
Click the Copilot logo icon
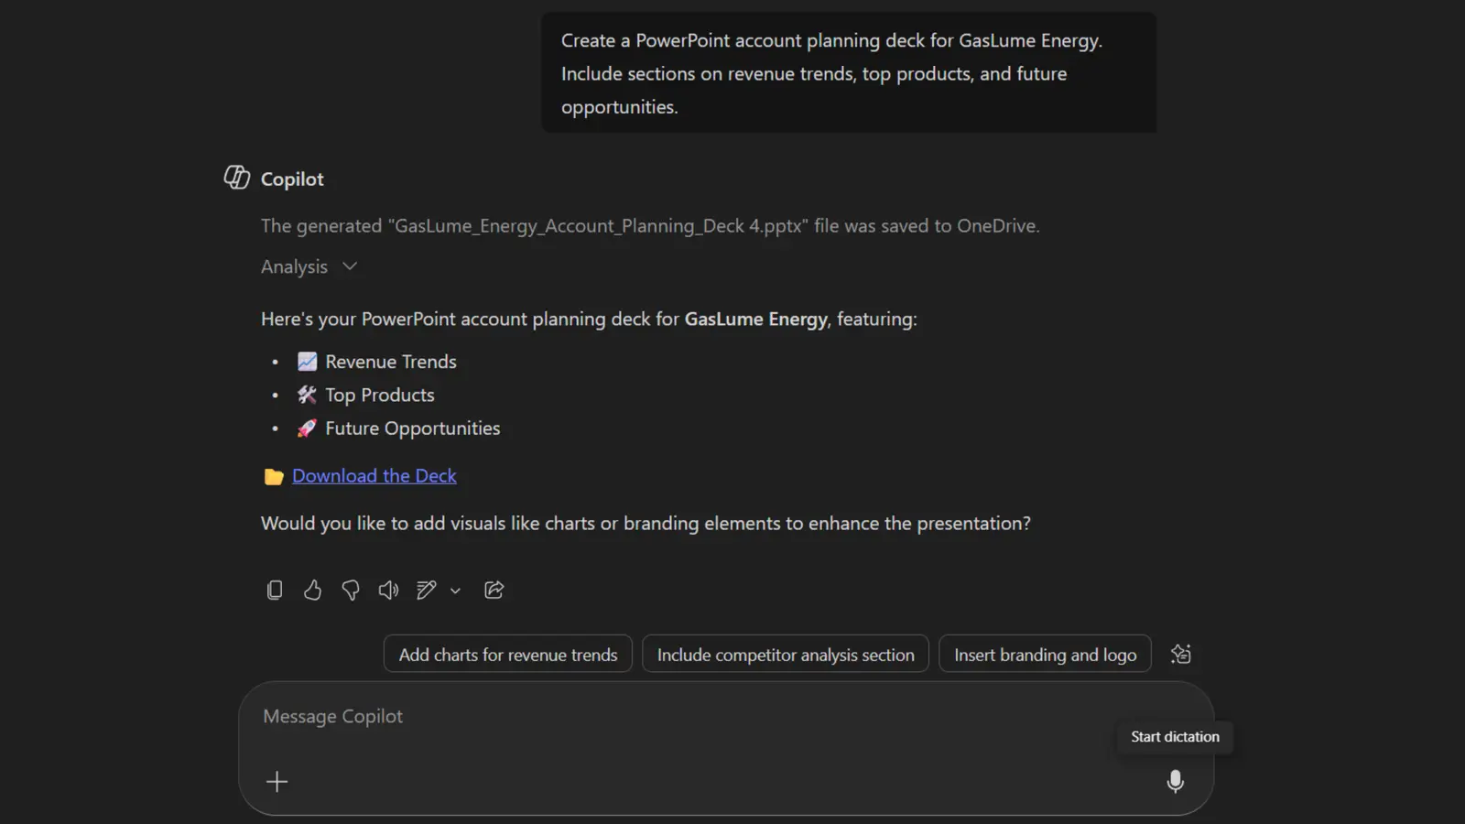235,177
